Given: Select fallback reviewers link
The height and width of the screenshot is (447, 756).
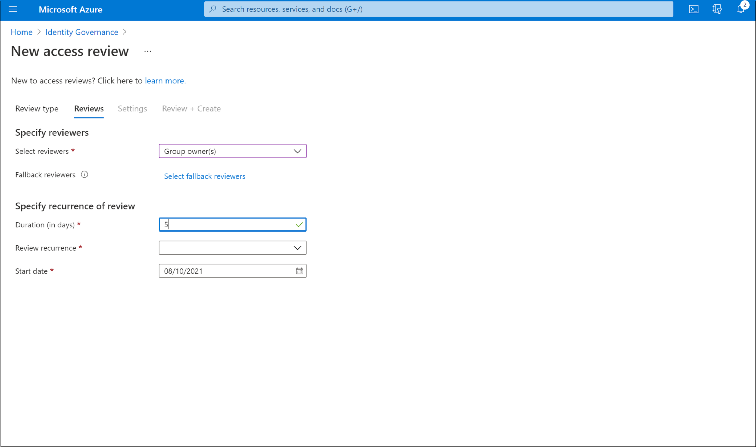Looking at the screenshot, I should [x=205, y=176].
